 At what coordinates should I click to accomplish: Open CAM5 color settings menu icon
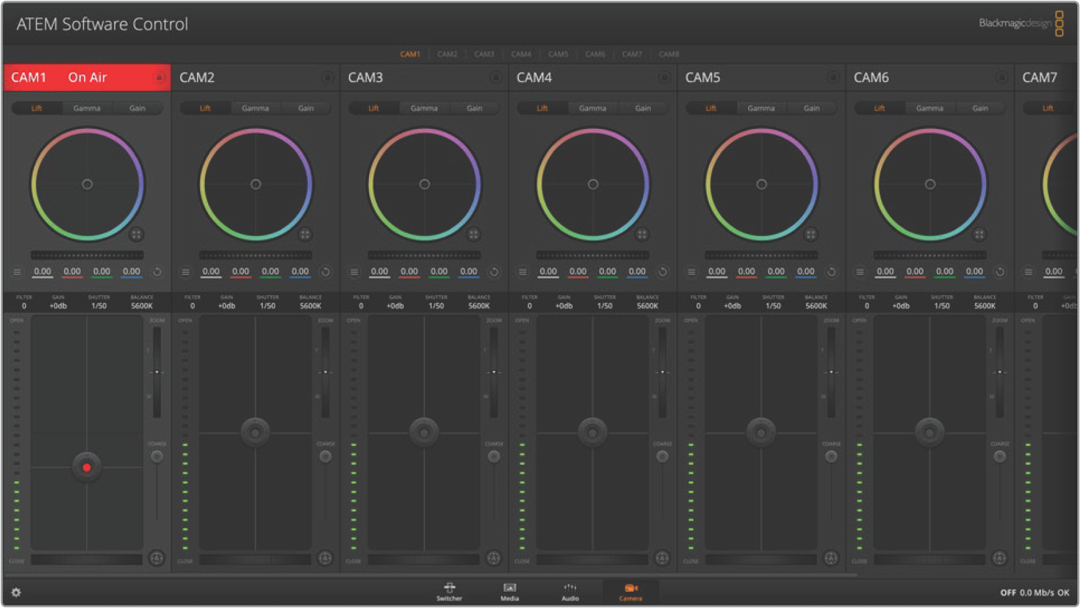tap(691, 272)
